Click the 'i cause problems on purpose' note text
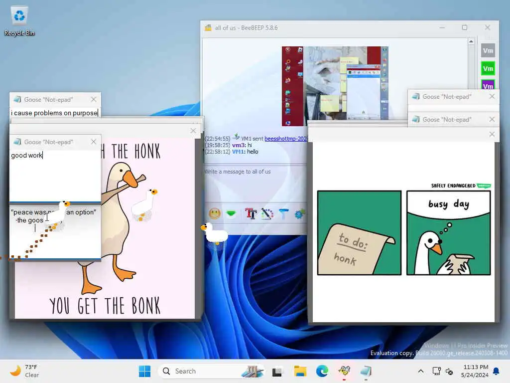 point(54,113)
